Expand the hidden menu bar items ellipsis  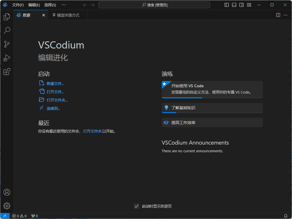64,5
